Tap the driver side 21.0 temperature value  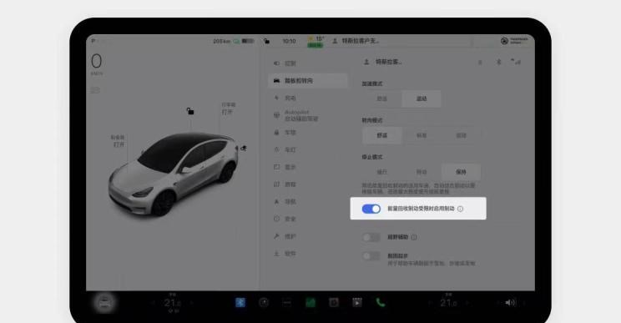pyautogui.click(x=172, y=303)
